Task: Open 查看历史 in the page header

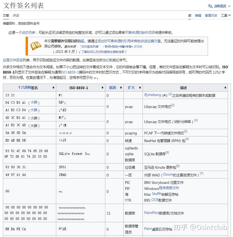Action: 211,16
